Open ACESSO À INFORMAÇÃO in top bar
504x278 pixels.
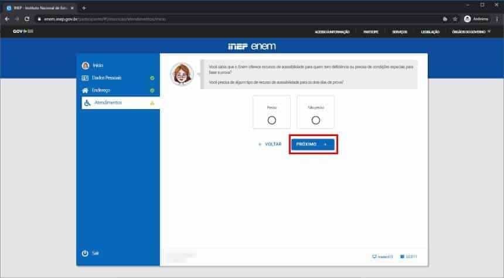(332, 32)
